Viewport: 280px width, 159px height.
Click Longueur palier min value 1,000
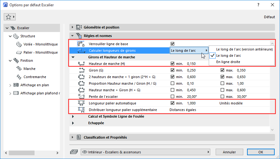(191, 103)
